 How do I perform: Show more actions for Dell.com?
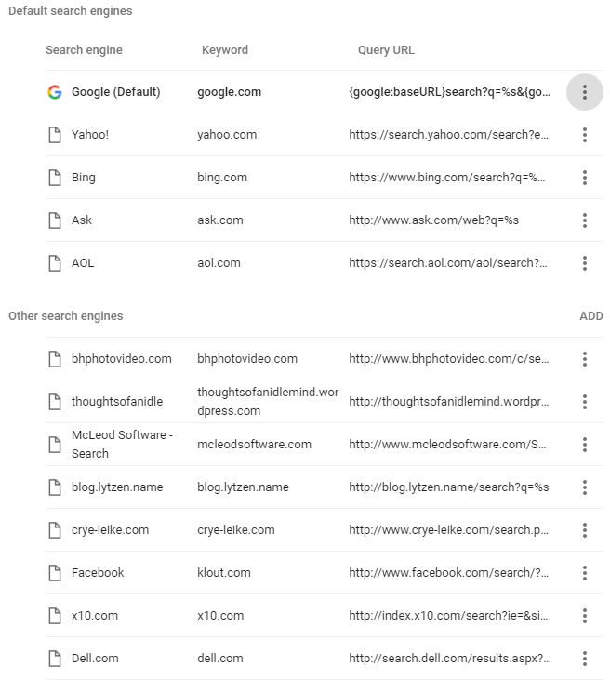pyautogui.click(x=585, y=659)
